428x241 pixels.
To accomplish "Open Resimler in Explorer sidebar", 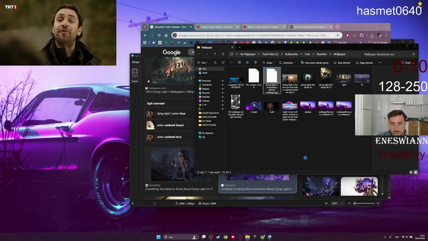I will pos(206,93).
